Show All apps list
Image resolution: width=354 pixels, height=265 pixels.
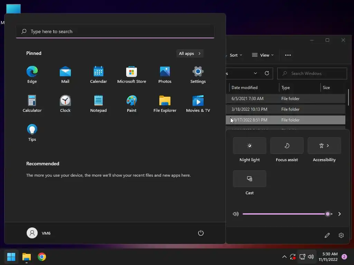[x=190, y=53]
